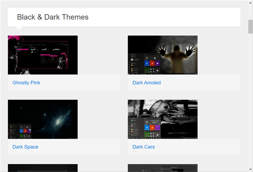Image resolution: width=253 pixels, height=172 pixels.
Task: Click the scrollbar up arrow
Action: tap(250, 3)
